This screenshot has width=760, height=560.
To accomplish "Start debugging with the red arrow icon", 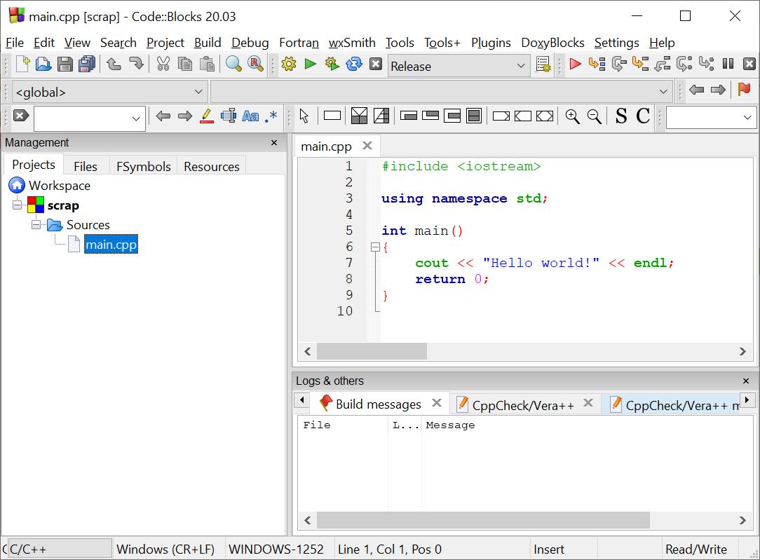I will (x=575, y=64).
